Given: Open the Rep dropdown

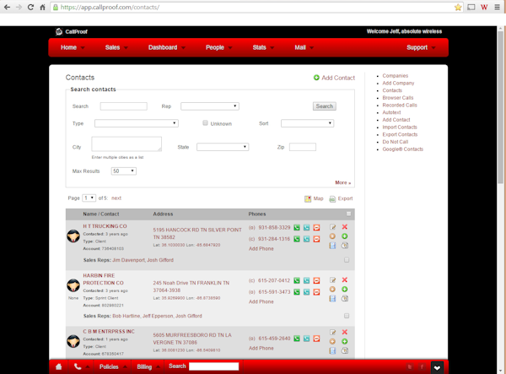Looking at the screenshot, I should tap(210, 106).
